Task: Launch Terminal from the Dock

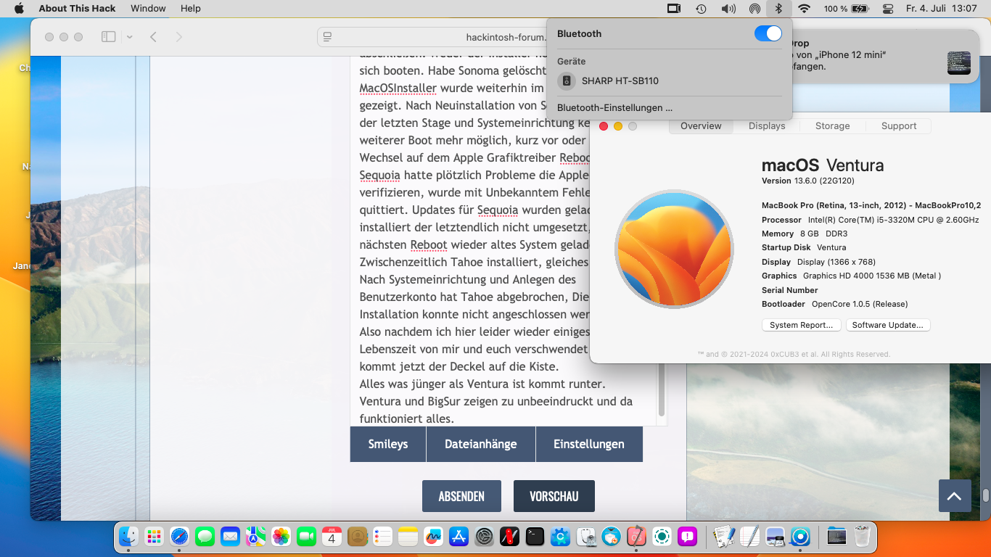Action: (535, 537)
